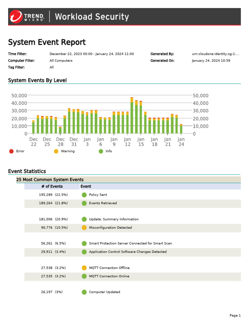Select the red Error legend swatch
The width and height of the screenshot is (249, 332).
[x=11, y=151]
